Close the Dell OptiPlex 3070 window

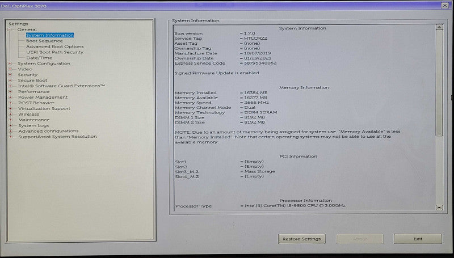(445, 6)
